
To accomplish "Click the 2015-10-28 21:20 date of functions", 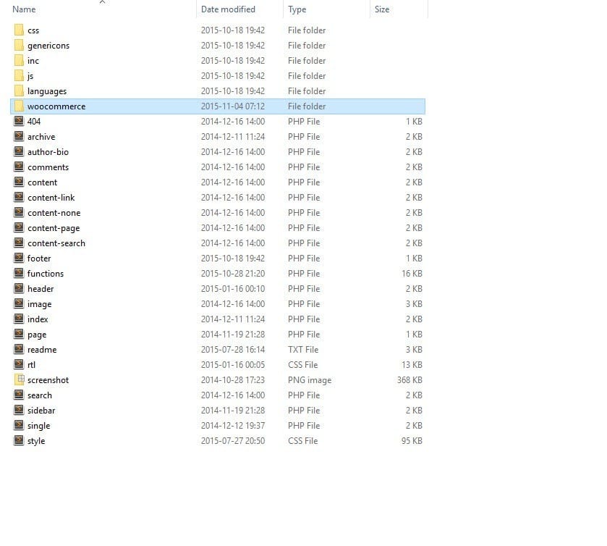I will (x=233, y=273).
